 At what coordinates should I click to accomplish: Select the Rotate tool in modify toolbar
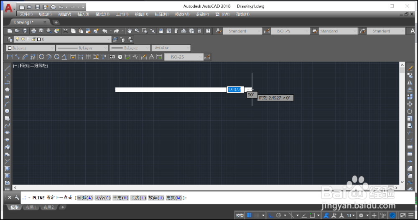click(x=410, y=111)
